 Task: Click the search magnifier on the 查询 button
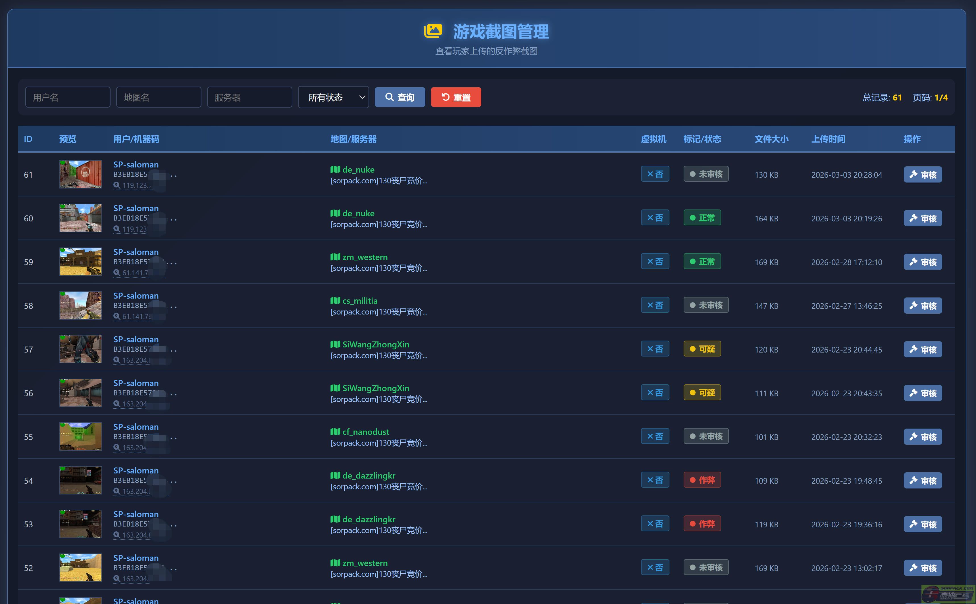tap(389, 97)
